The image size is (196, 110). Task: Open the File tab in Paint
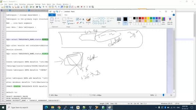(52, 15)
